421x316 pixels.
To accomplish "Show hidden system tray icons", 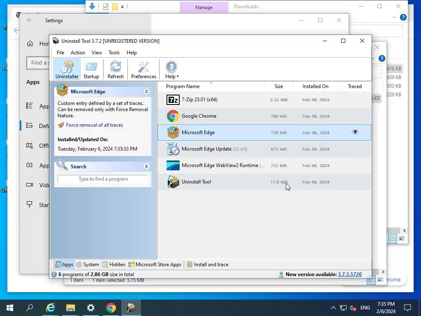I will [333, 308].
